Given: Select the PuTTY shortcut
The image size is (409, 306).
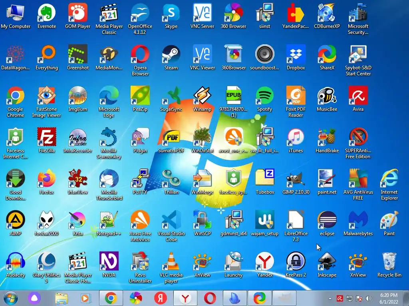Looking at the screenshot, I should click(x=140, y=182).
